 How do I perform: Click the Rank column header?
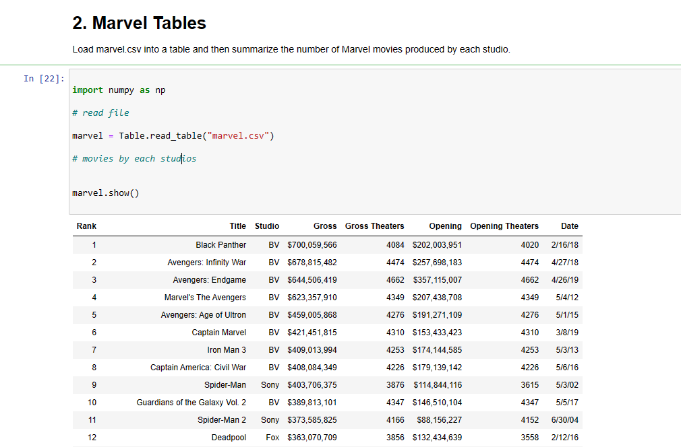point(86,226)
